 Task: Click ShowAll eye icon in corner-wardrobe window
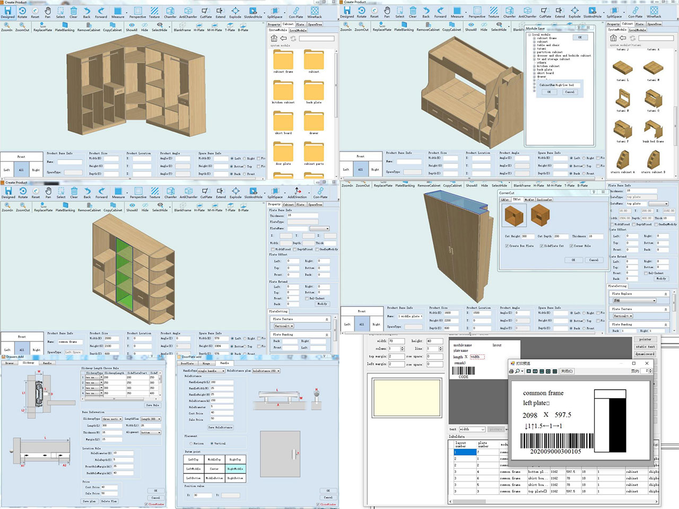(x=132, y=26)
